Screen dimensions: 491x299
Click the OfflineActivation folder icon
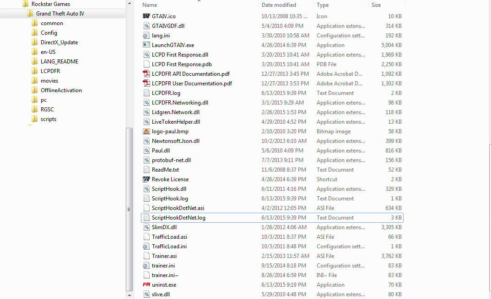[x=34, y=90]
